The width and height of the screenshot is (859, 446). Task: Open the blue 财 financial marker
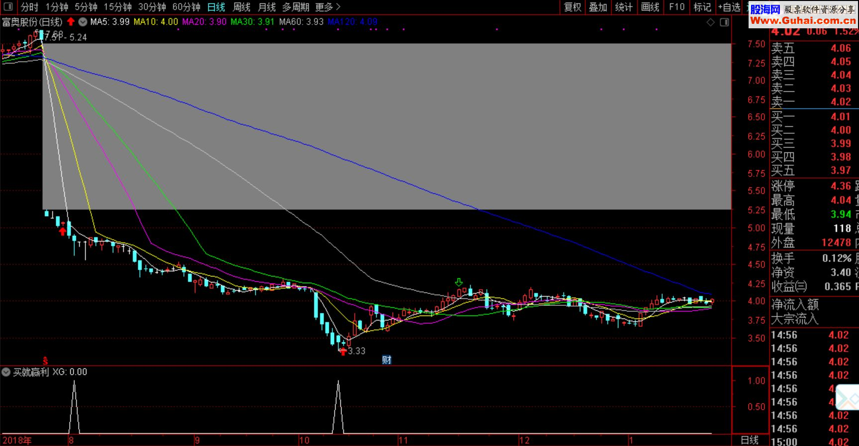(386, 360)
